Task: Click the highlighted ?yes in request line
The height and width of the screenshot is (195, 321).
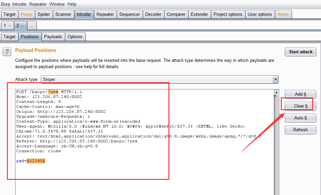Action: point(53,92)
